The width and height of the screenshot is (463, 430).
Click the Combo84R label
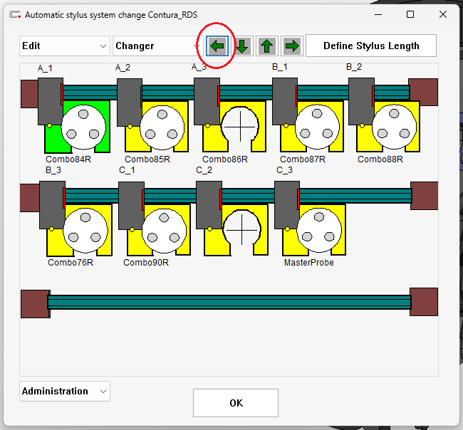[x=68, y=159]
